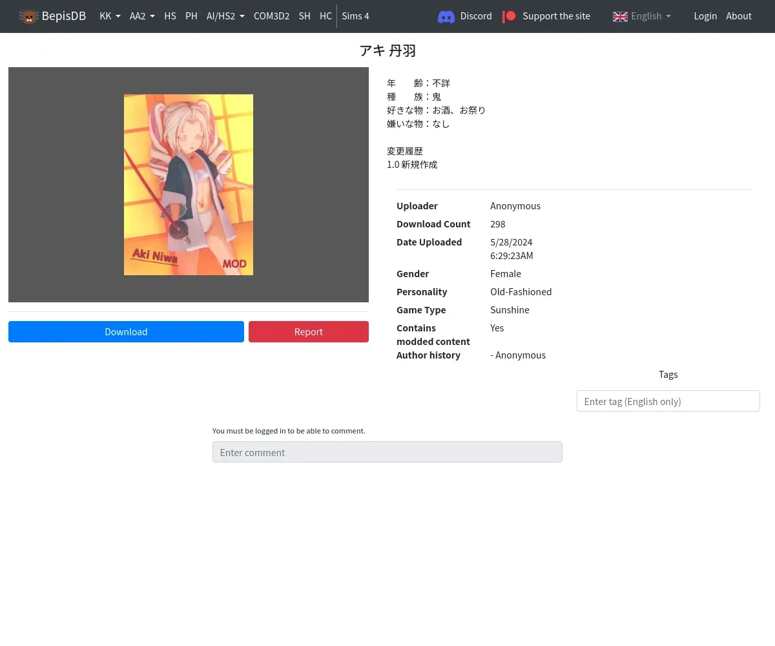Click the Patreon support icon
Screen dimensions: 775x646
510,16
